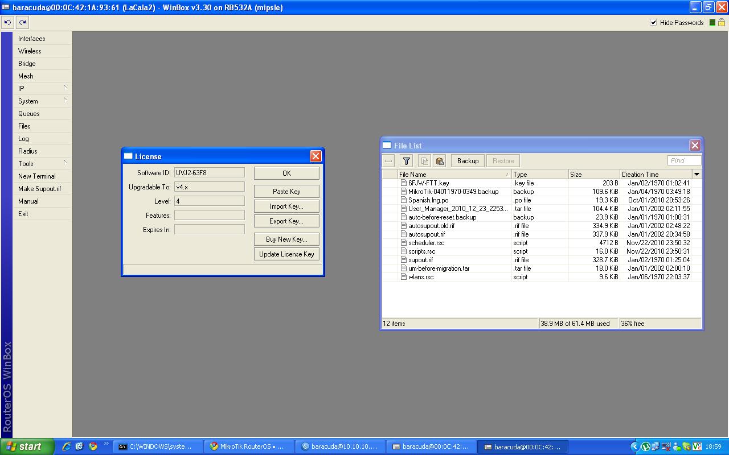
Task: Launch Chrome from the quick launch bar
Action: pos(93,446)
